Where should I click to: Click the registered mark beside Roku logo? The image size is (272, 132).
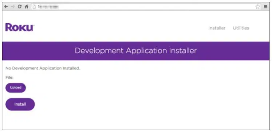[33, 26]
